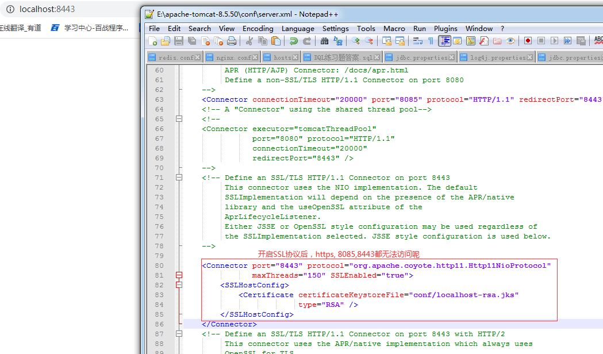603x354 pixels.
Task: Close the redis.conf tab
Action: [x=197, y=57]
